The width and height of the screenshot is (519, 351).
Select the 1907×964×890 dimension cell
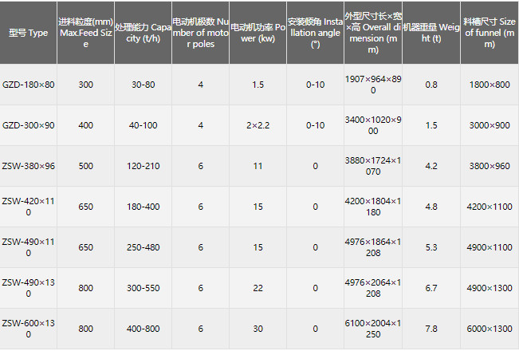pos(372,85)
